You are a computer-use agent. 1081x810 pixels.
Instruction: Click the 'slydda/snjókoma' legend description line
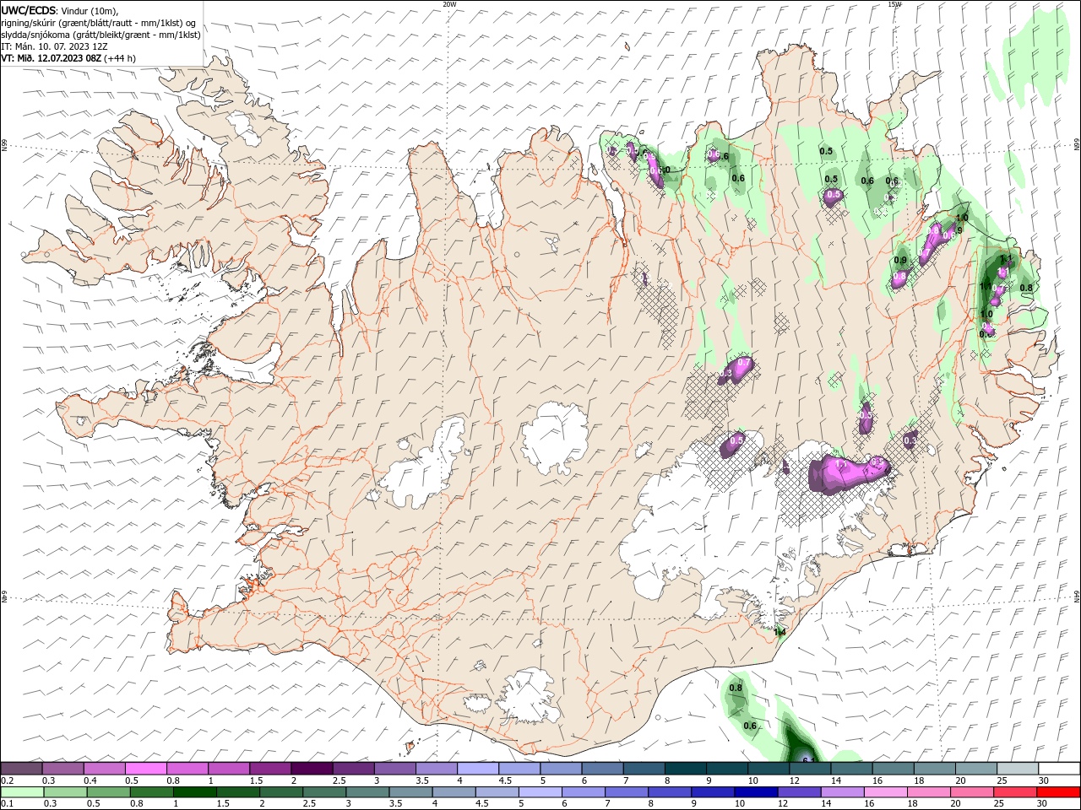(101, 35)
